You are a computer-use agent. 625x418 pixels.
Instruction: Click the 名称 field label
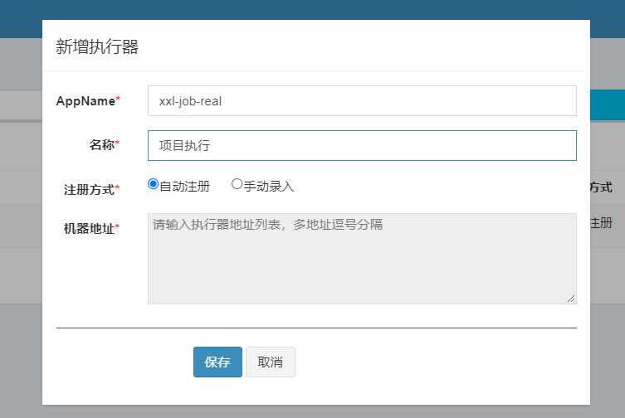pos(102,145)
